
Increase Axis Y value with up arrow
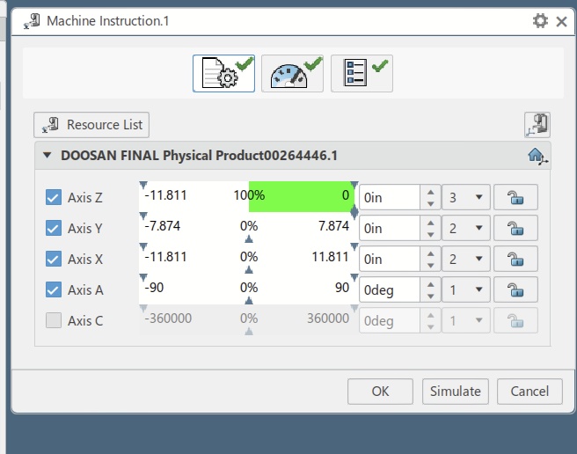coord(430,223)
